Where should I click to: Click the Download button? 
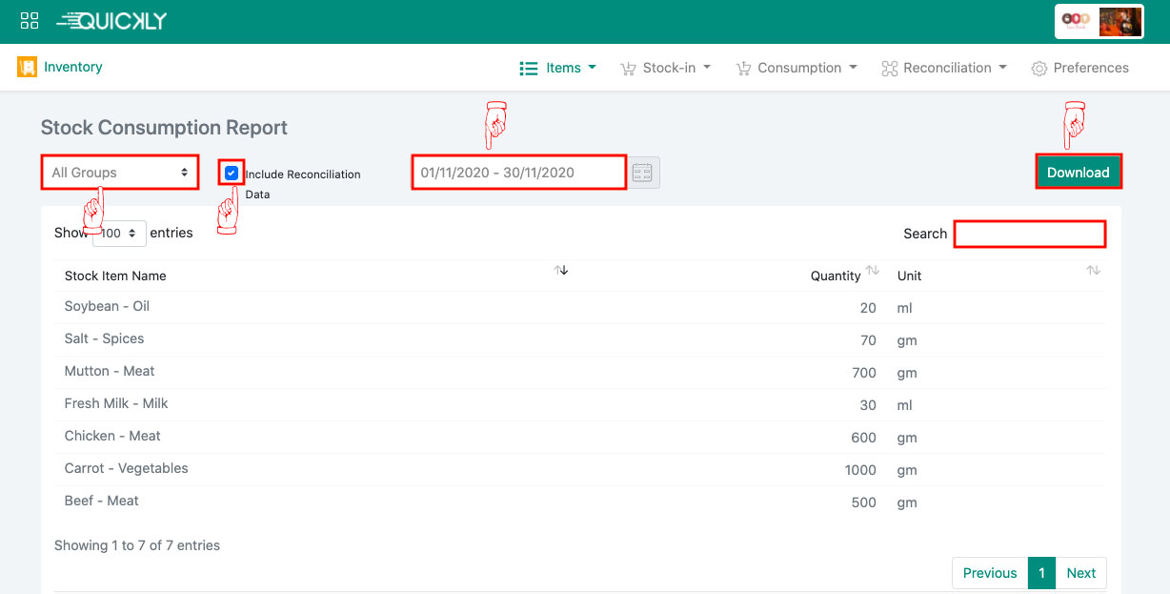point(1078,173)
